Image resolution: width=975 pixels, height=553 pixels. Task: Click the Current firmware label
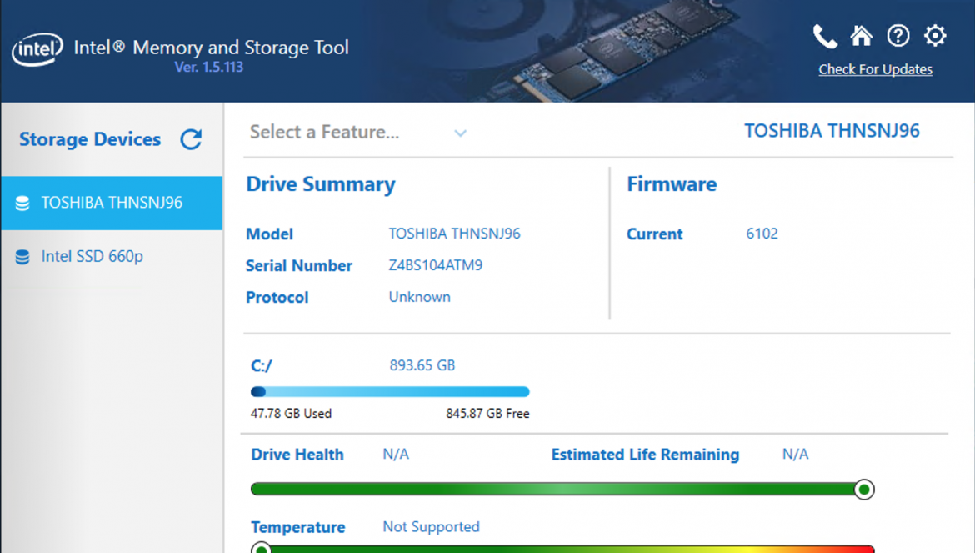pos(654,234)
